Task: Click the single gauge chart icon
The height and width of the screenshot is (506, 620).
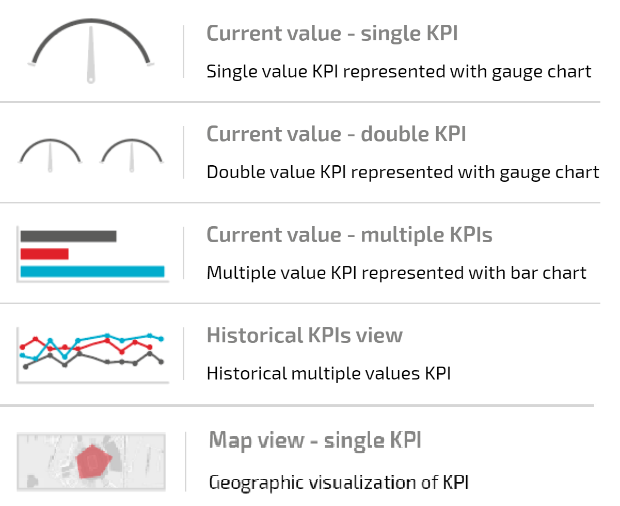Action: coord(91,52)
